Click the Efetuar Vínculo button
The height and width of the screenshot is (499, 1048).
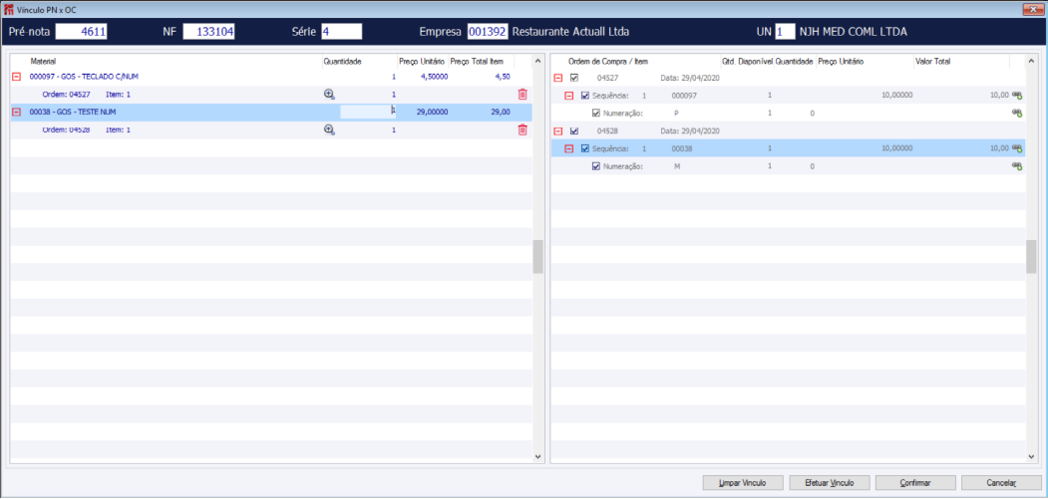pyautogui.click(x=828, y=482)
